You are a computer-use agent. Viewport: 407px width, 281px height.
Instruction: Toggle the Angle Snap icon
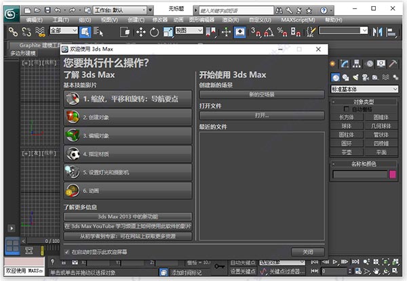coord(269,32)
